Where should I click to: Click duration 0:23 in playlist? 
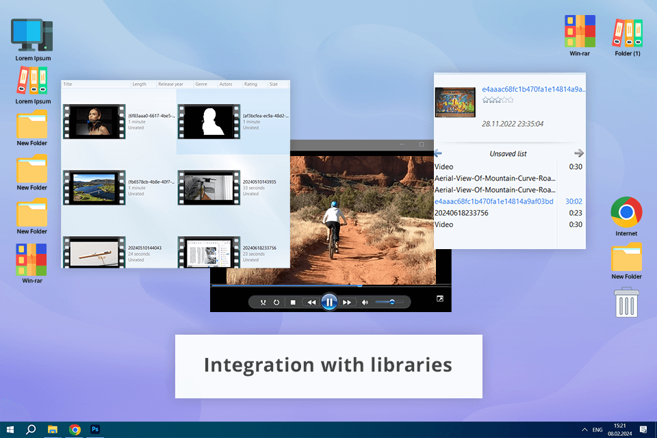pyautogui.click(x=576, y=213)
